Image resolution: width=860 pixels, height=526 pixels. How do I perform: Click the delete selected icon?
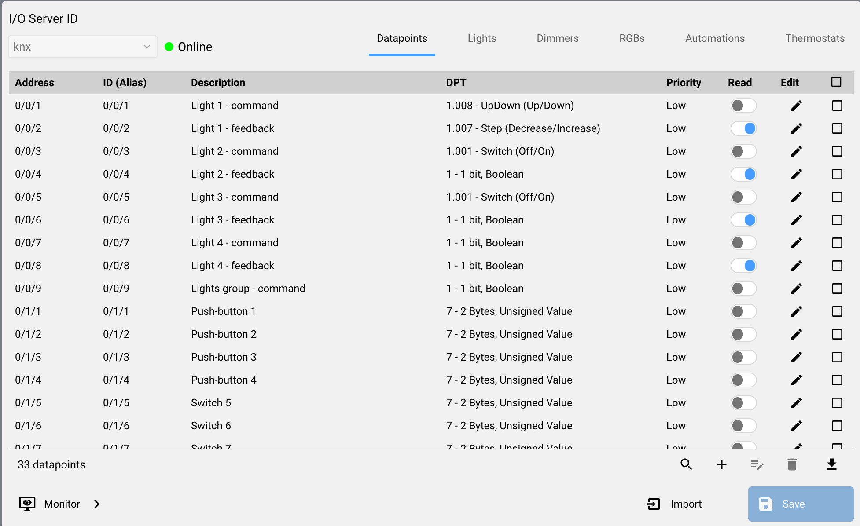coord(792,464)
